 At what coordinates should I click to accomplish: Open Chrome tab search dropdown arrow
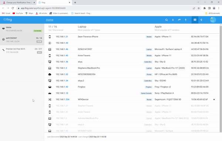tap(198, 2)
